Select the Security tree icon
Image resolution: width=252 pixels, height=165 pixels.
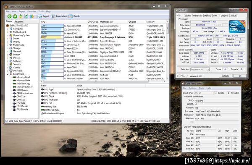[x=11, y=64]
